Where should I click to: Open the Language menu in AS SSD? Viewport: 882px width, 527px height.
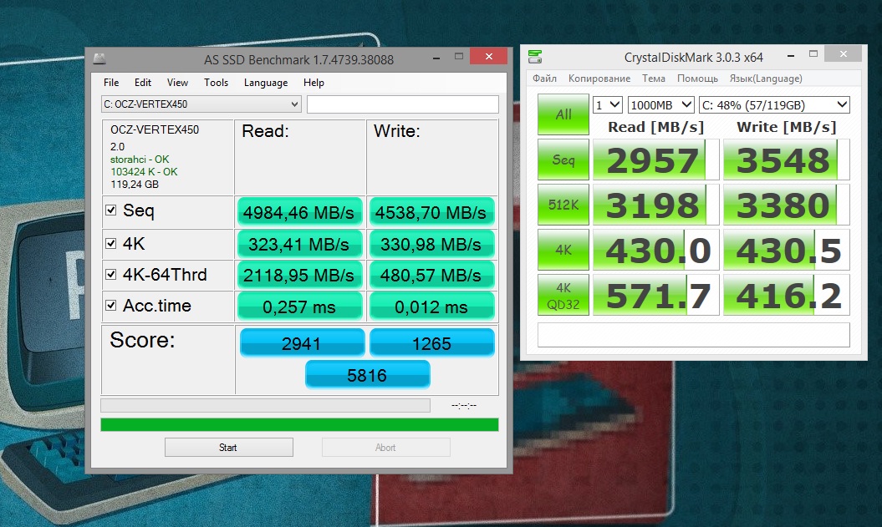[266, 83]
